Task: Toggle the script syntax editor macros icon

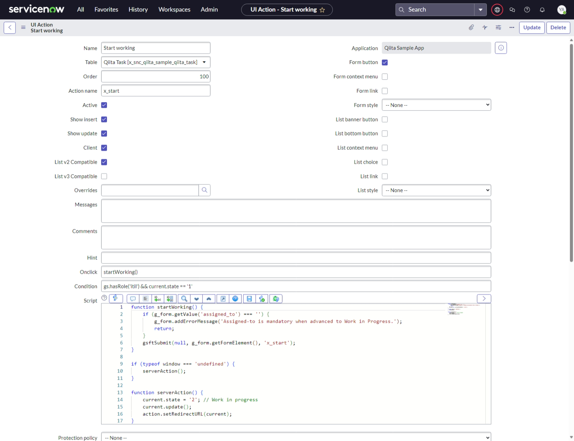Action: [x=116, y=298]
